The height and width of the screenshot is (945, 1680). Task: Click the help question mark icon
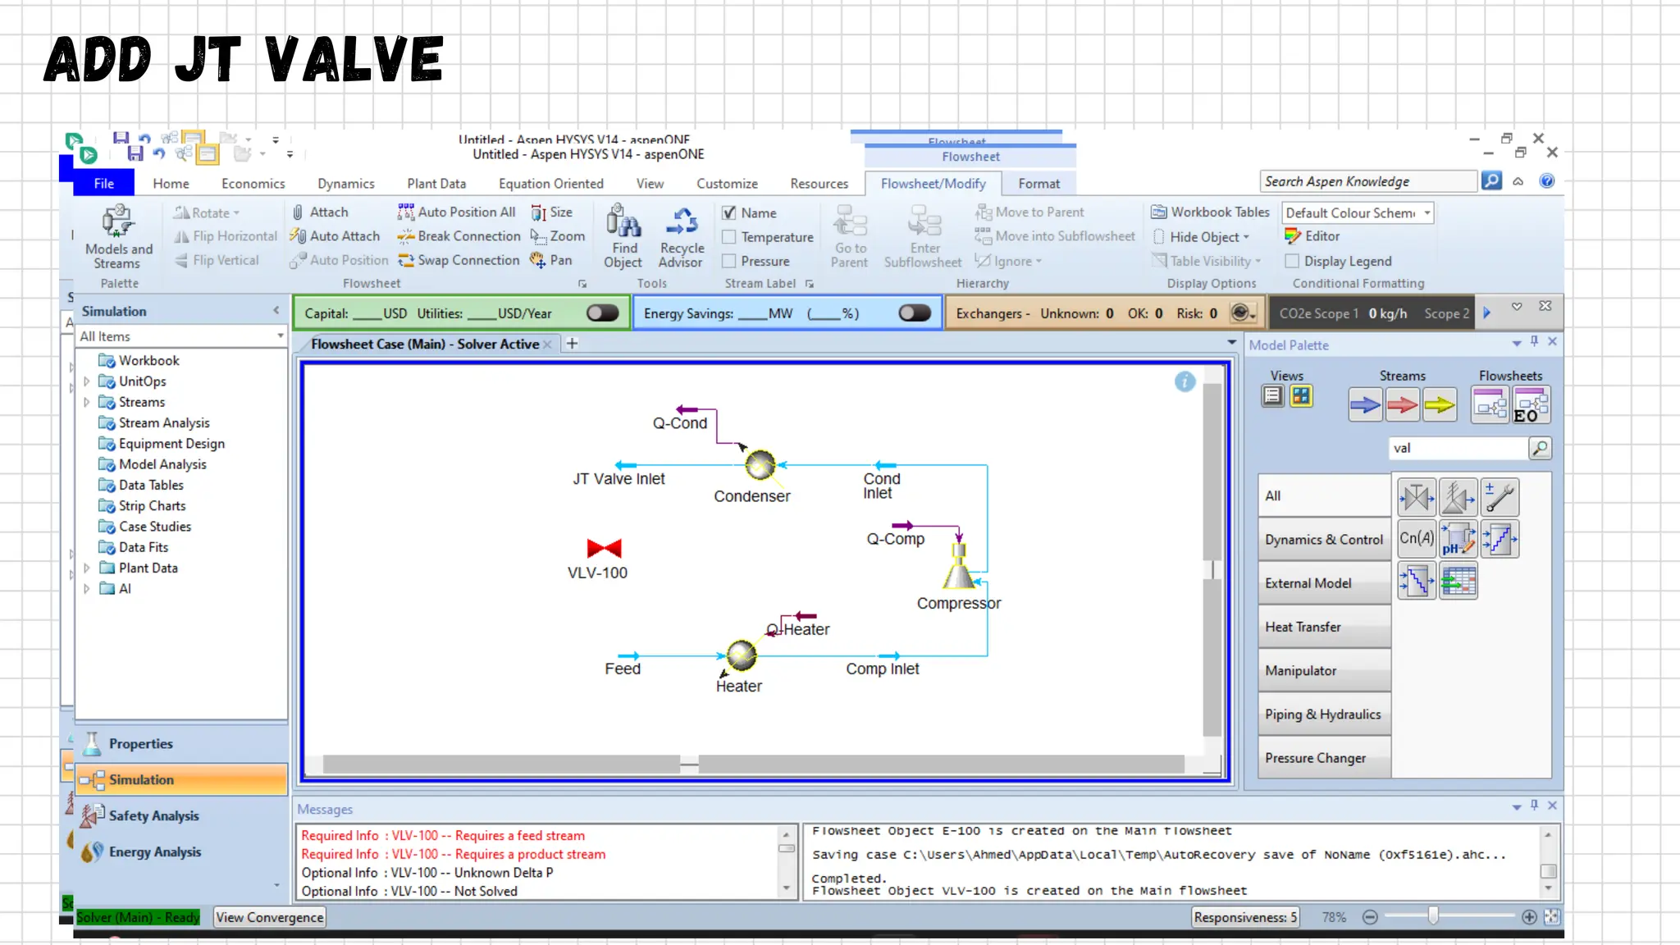point(1546,181)
